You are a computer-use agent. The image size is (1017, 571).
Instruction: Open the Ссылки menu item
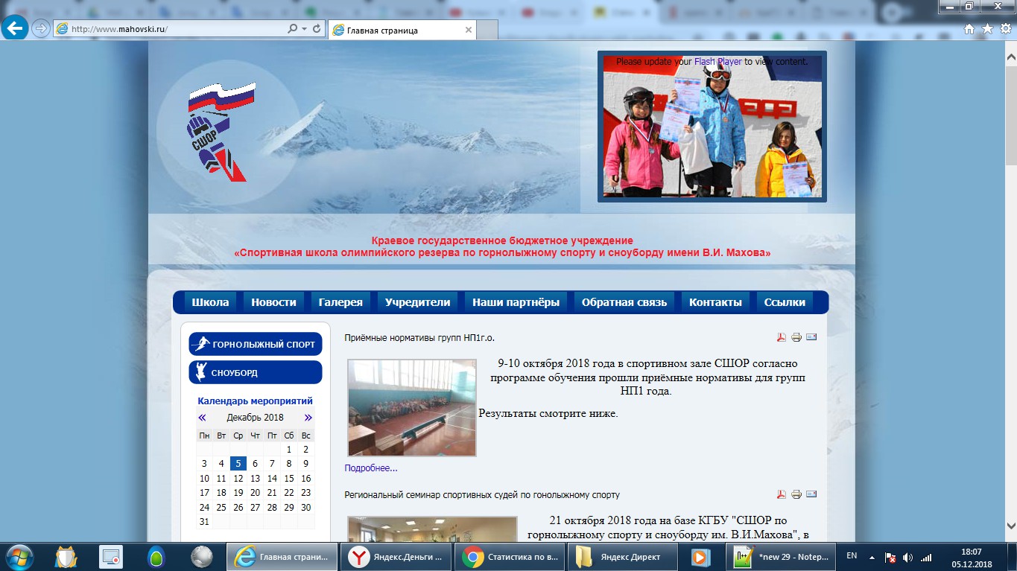tap(785, 302)
